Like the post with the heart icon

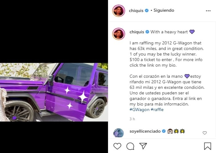[117, 146]
